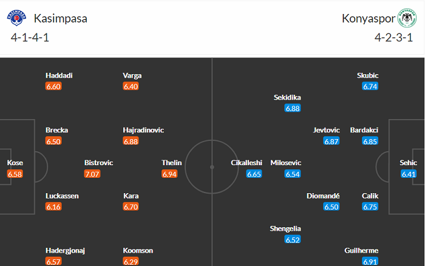The image size is (425, 266).
Task: Select goalkeeper Kose on the pitch
Action: [15, 163]
